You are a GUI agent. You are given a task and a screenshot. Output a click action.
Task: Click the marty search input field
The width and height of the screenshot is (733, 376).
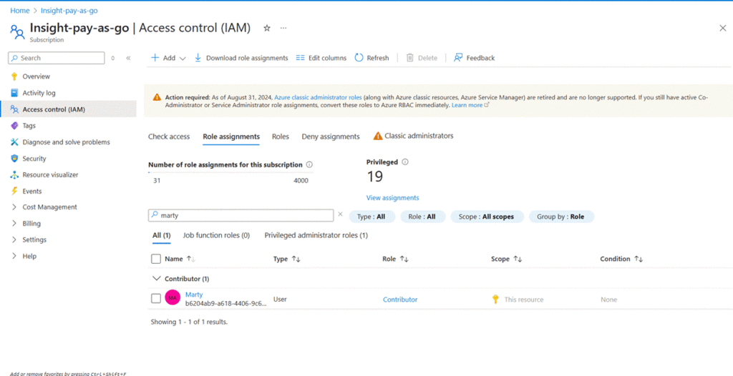click(243, 215)
